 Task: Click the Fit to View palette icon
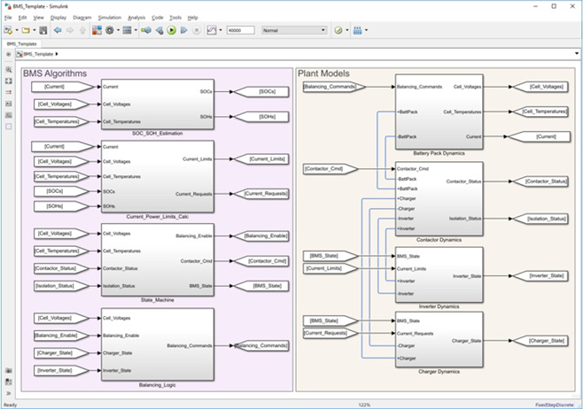[8, 81]
